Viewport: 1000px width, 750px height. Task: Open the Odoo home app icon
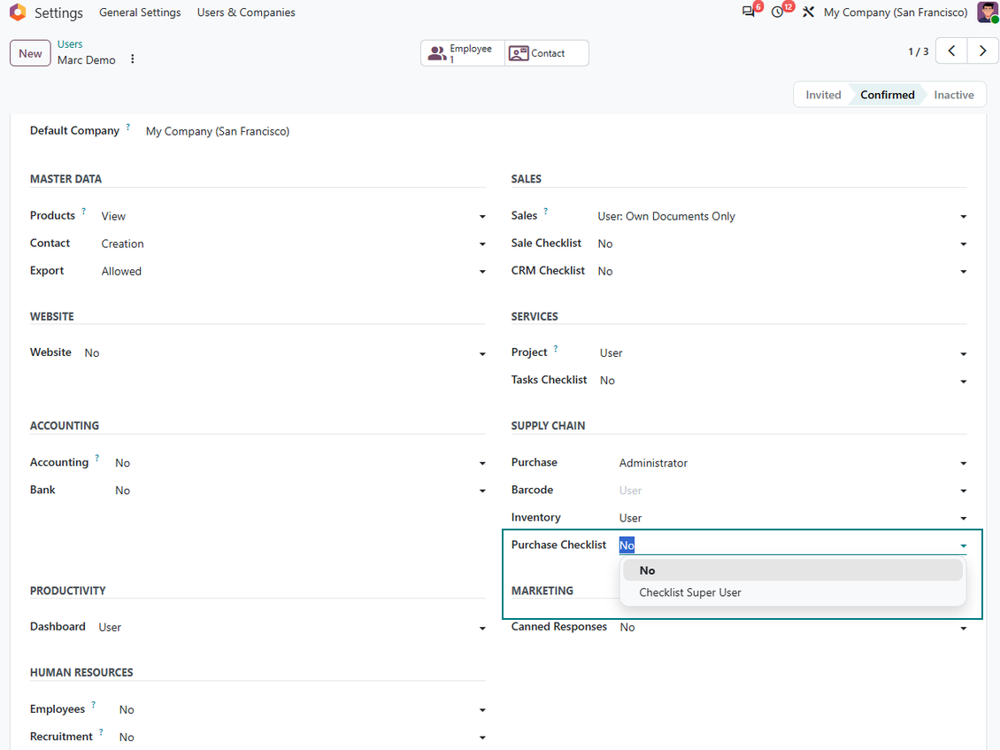[x=17, y=12]
